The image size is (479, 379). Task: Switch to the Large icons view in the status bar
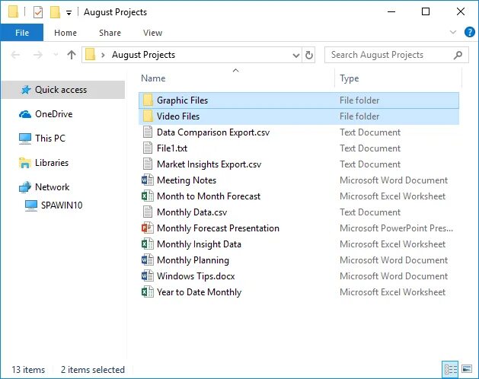[465, 370]
